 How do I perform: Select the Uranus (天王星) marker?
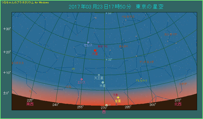(99, 75)
